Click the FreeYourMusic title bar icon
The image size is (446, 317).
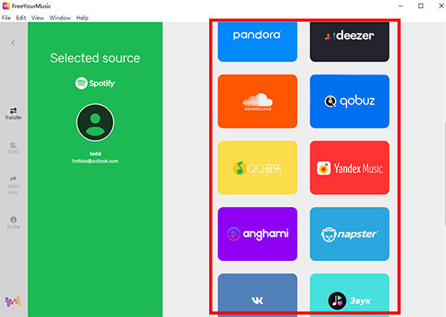[x=6, y=6]
